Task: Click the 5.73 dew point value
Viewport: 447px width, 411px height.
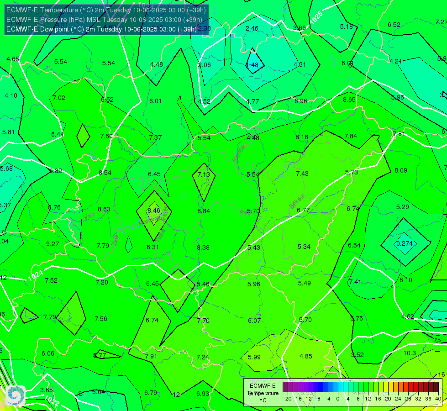Action: [x=351, y=172]
